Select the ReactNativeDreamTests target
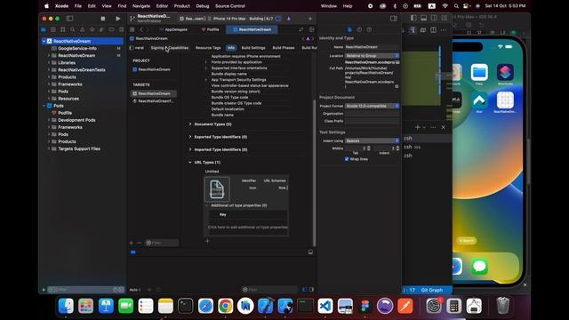The image size is (569, 320). tap(154, 100)
